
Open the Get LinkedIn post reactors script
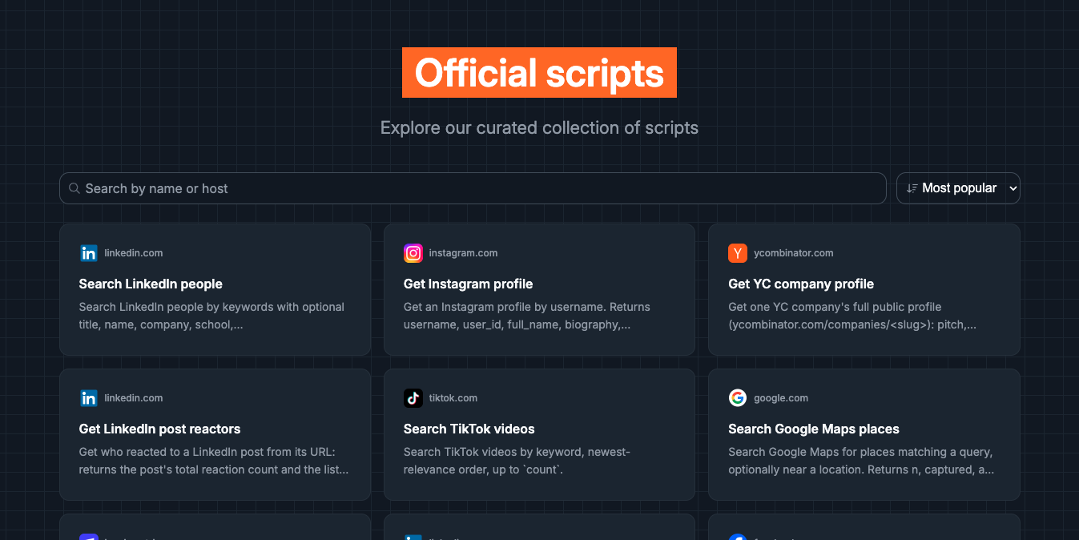click(215, 434)
